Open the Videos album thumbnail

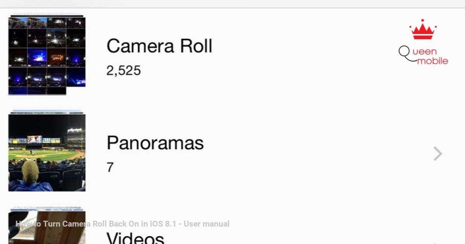point(47,227)
